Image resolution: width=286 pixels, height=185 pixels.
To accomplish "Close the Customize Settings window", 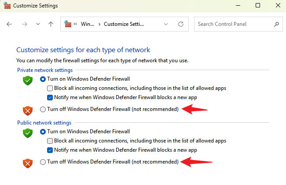I will [x=278, y=5].
